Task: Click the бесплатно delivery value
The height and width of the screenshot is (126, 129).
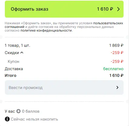Action: tap(113, 69)
